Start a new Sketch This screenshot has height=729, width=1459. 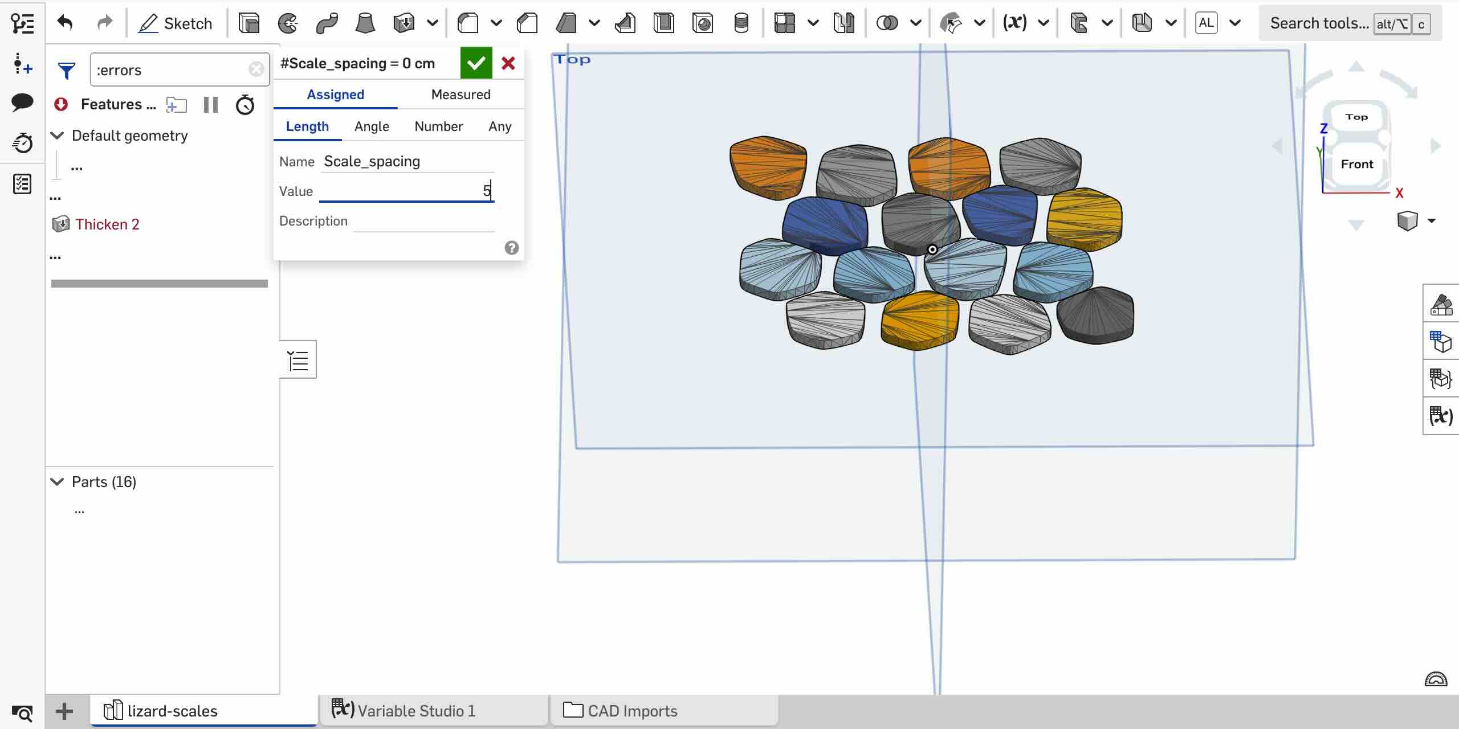176,23
